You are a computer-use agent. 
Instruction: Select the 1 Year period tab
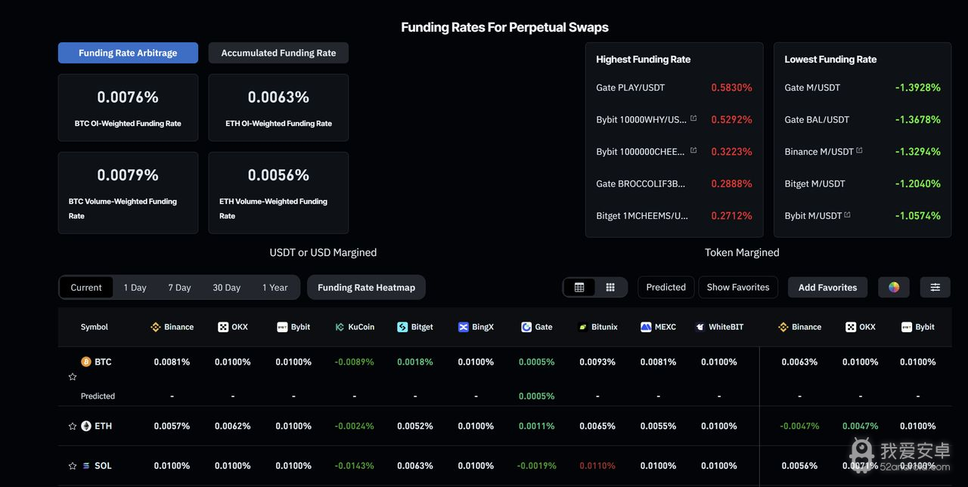[275, 288]
